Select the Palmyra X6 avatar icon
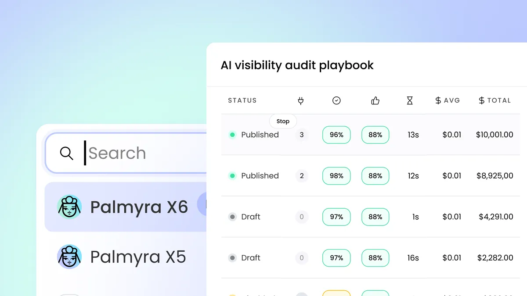This screenshot has width=527, height=296. (x=69, y=207)
